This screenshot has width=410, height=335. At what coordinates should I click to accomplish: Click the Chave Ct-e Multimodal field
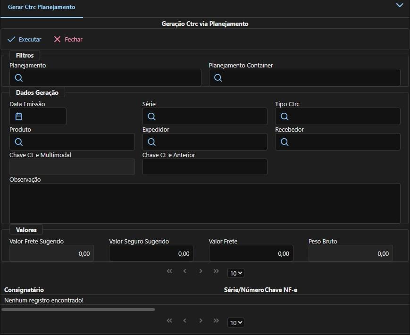click(x=72, y=167)
